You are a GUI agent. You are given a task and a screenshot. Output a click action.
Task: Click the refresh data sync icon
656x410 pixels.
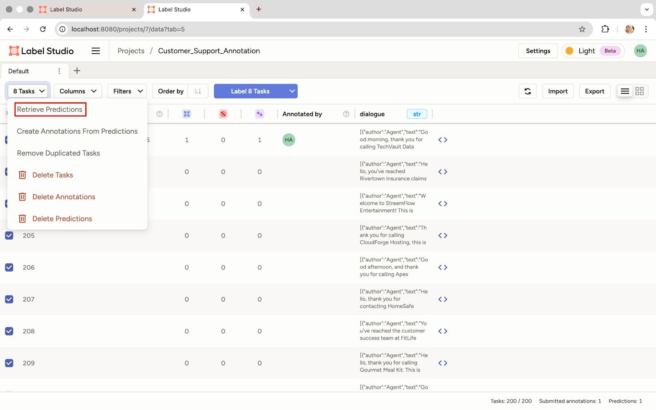click(527, 91)
